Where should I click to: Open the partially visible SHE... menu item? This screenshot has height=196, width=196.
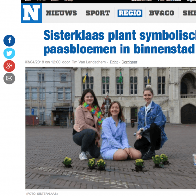[x=189, y=13]
